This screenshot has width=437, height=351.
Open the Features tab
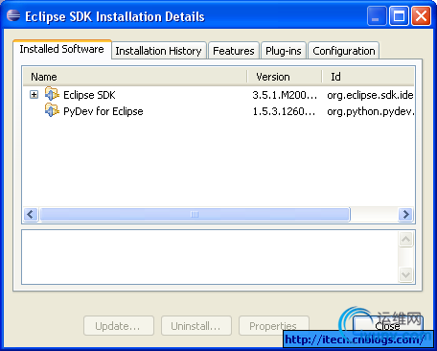(234, 51)
